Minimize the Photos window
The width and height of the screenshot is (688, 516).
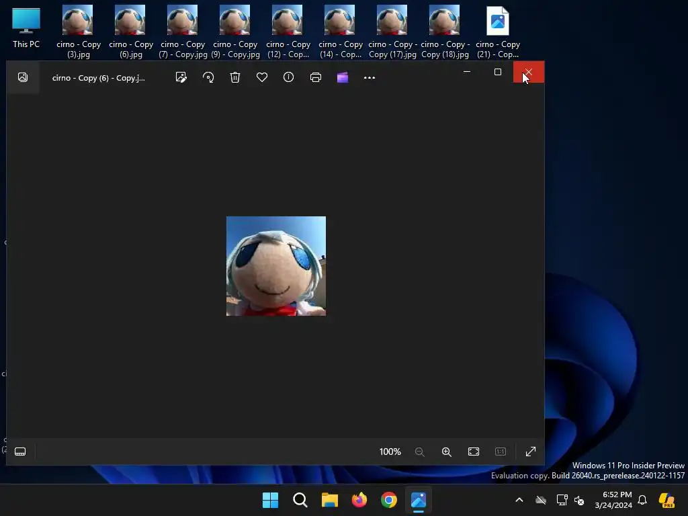tap(467, 71)
